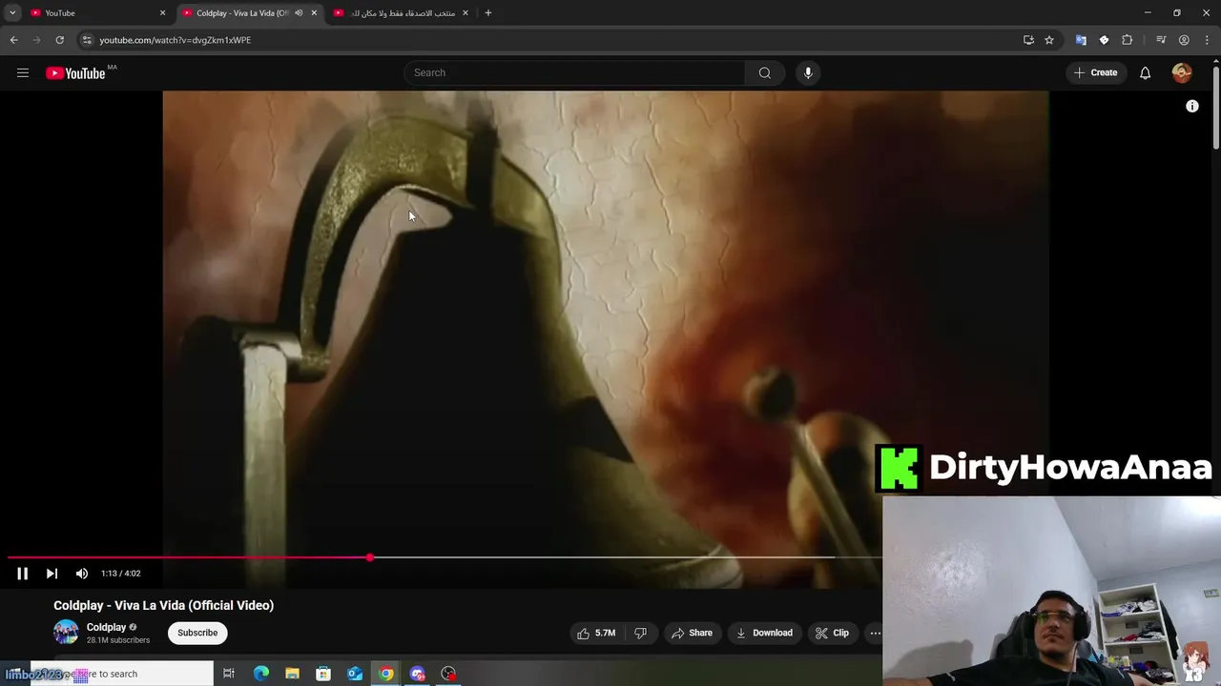This screenshot has width=1221, height=686.
Task: Click the search magnifier button
Action: pyautogui.click(x=765, y=72)
